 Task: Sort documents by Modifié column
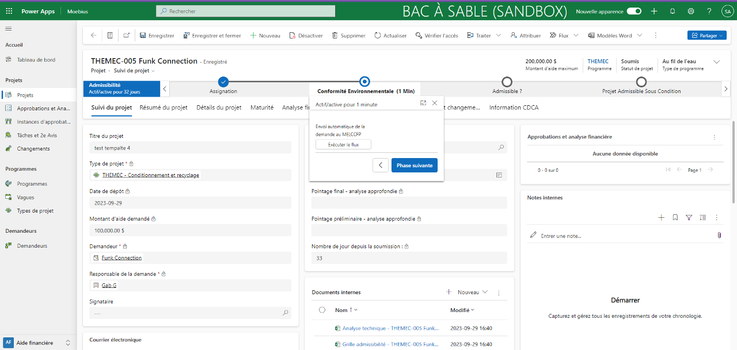(x=462, y=310)
